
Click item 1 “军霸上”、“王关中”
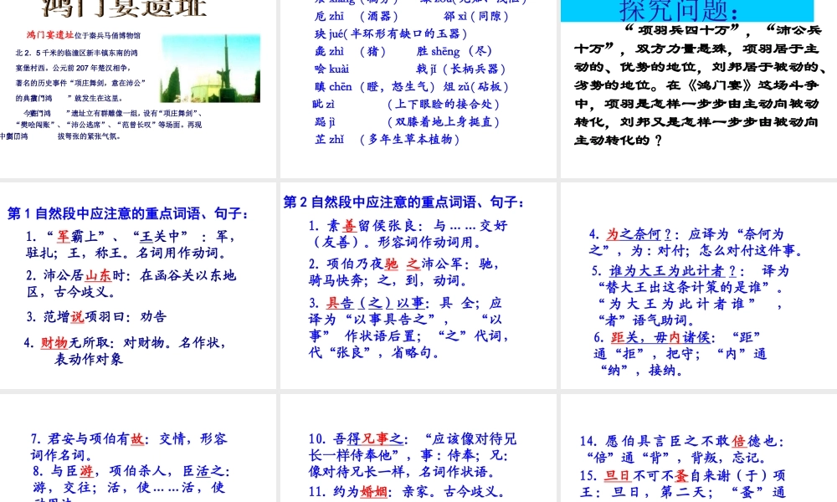pyautogui.click(x=131, y=244)
